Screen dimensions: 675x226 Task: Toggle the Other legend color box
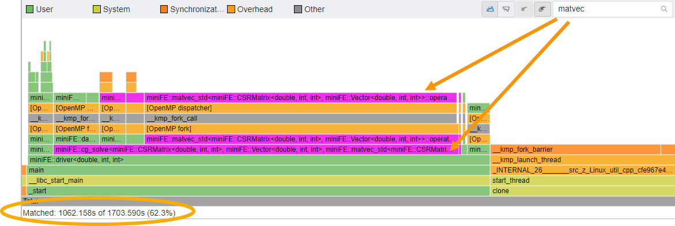pos(298,9)
